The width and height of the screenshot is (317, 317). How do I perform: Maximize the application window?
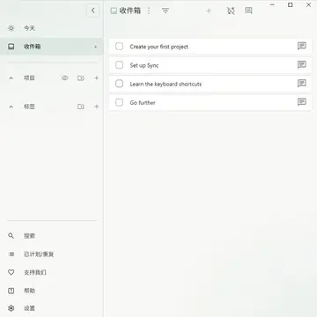coord(291,4)
